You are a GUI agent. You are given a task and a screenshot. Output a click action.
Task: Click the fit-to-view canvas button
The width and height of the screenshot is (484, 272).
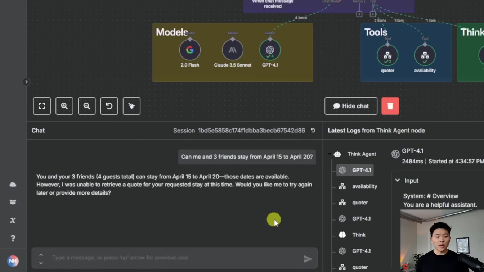[42, 106]
